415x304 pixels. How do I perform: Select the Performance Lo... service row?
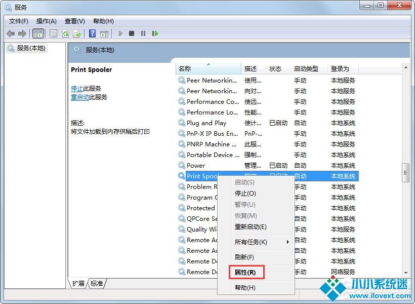coord(267,112)
